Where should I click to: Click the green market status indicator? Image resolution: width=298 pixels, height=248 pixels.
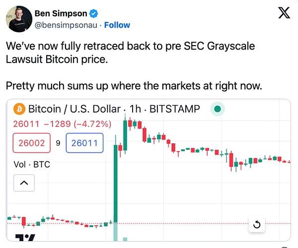(217, 109)
